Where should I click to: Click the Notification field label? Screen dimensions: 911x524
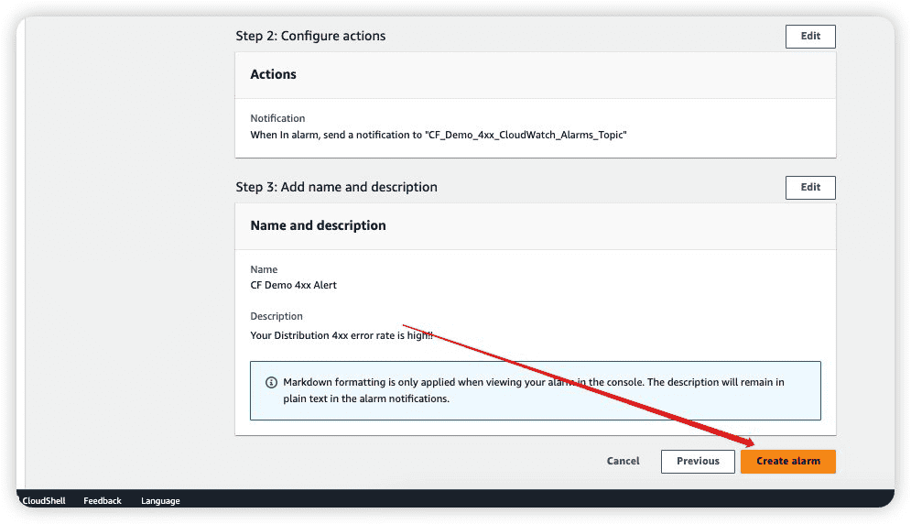277,118
